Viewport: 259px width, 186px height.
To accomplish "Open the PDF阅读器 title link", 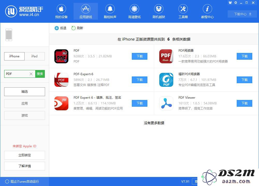I will tap(186, 50).
